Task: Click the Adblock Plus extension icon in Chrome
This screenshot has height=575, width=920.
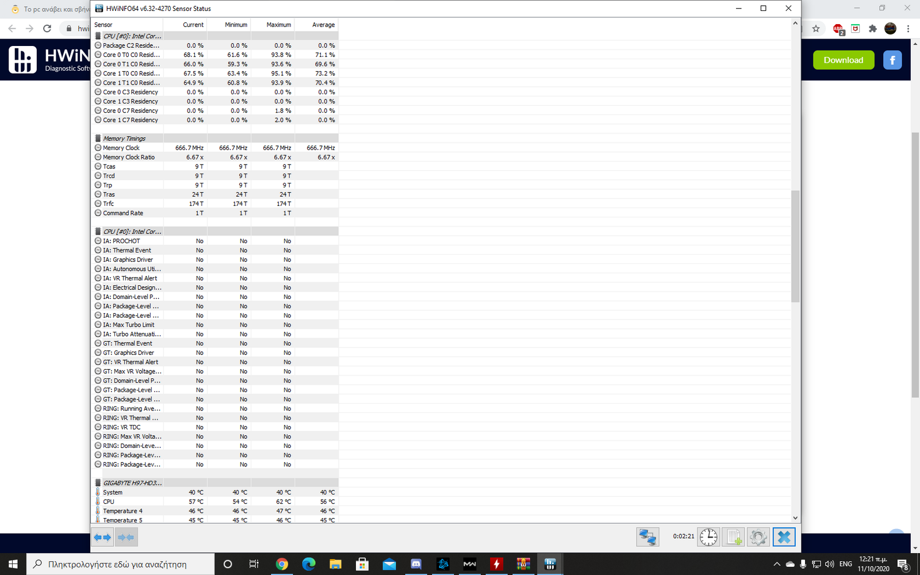Action: (x=838, y=29)
